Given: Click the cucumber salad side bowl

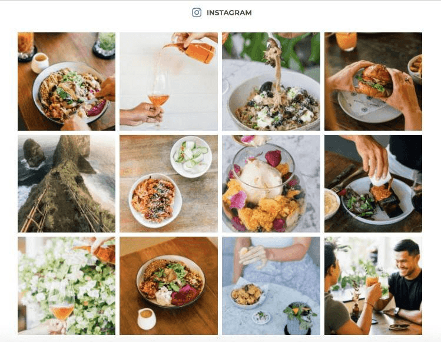Looking at the screenshot, I should pyautogui.click(x=191, y=157).
